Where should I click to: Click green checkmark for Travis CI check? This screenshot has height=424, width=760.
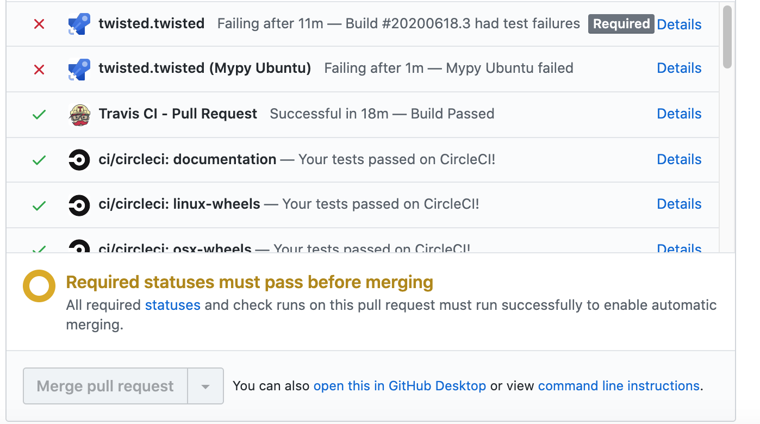pos(39,115)
